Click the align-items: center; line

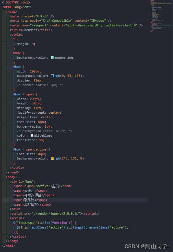(x=35, y=117)
